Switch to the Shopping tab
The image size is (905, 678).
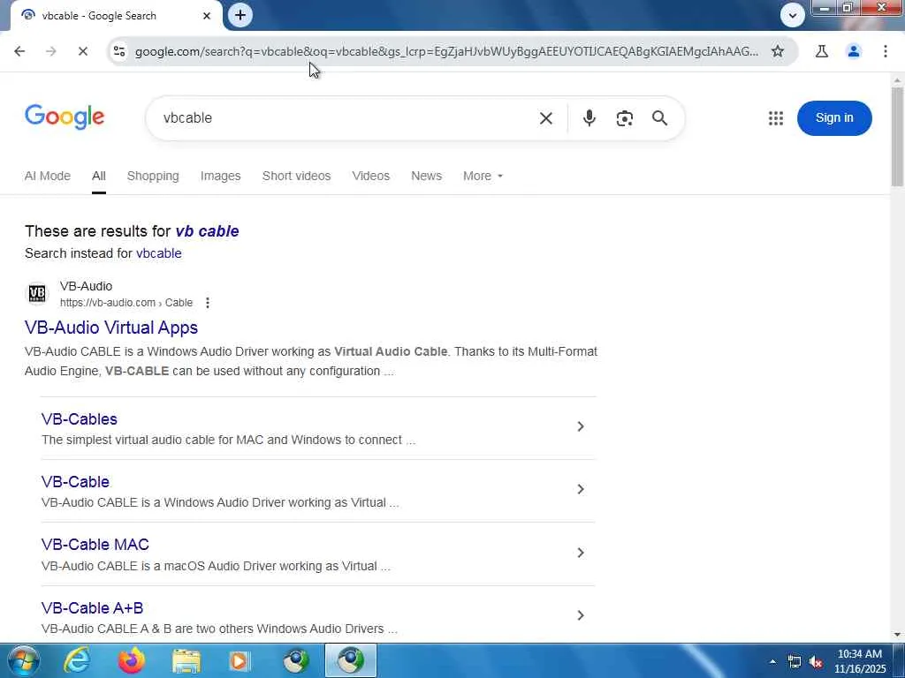coord(153,176)
